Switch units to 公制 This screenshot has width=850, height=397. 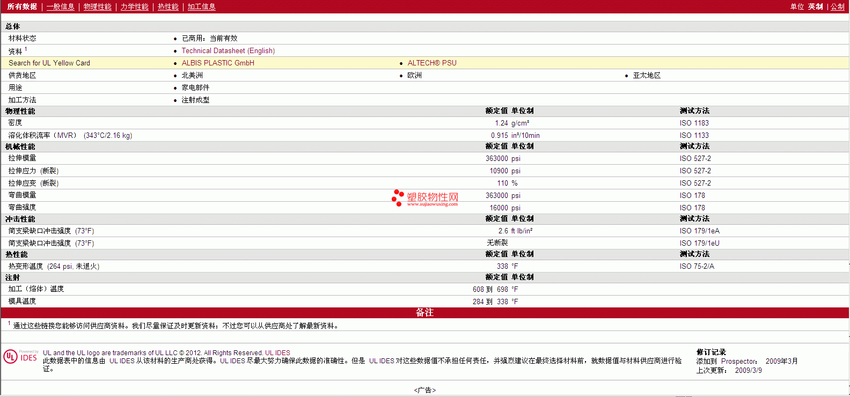click(x=838, y=6)
